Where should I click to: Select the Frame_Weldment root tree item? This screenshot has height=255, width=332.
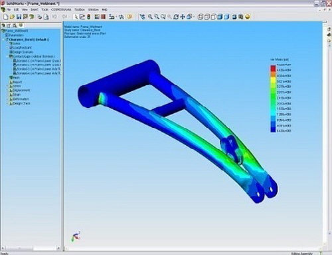pos(15,31)
